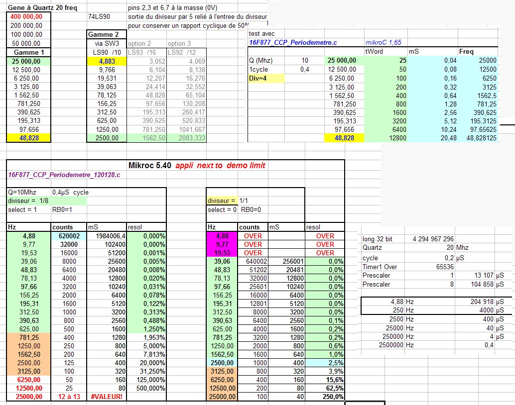Click the magenta 4,88 Hz cell
Viewport: 515px width, 405px height.
tap(222, 236)
